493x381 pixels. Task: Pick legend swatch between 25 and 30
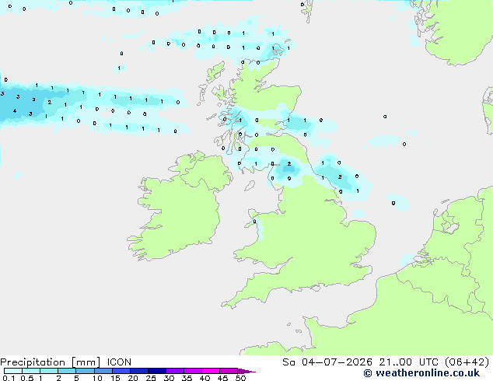click(156, 371)
